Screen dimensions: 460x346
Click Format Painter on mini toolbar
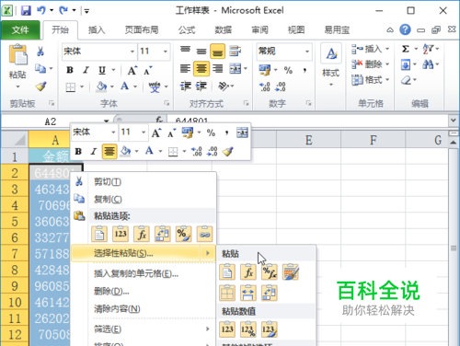point(228,151)
